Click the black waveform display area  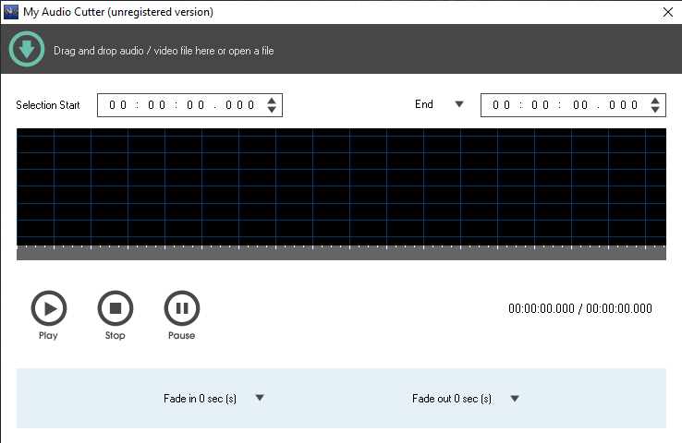click(341, 187)
